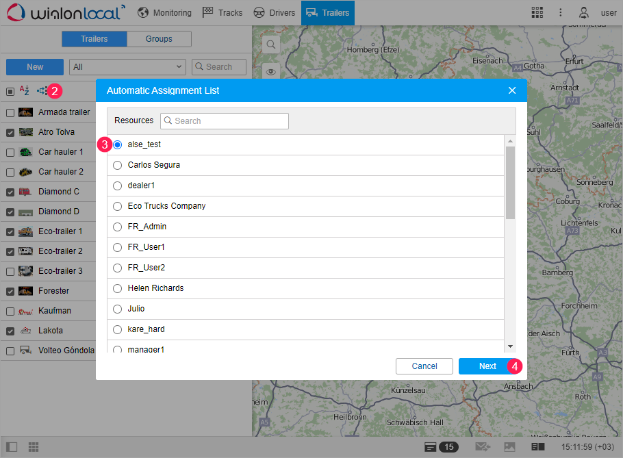Open the apps grid menu icon
623x458 pixels.
point(537,13)
